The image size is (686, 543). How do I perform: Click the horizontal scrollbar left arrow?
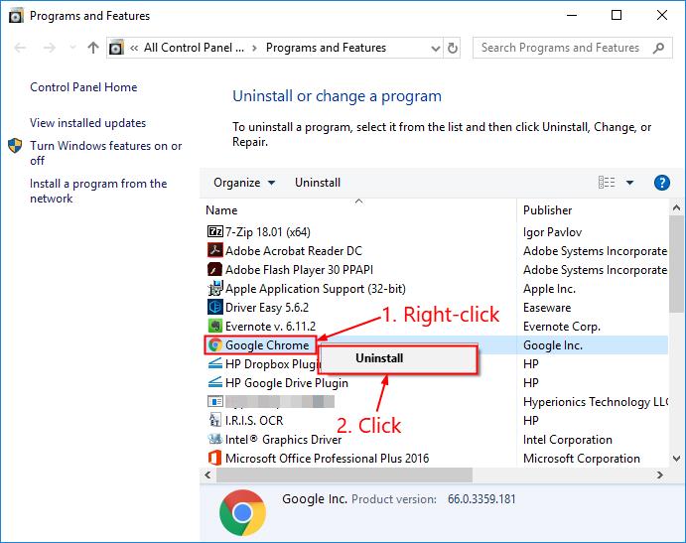(207, 475)
